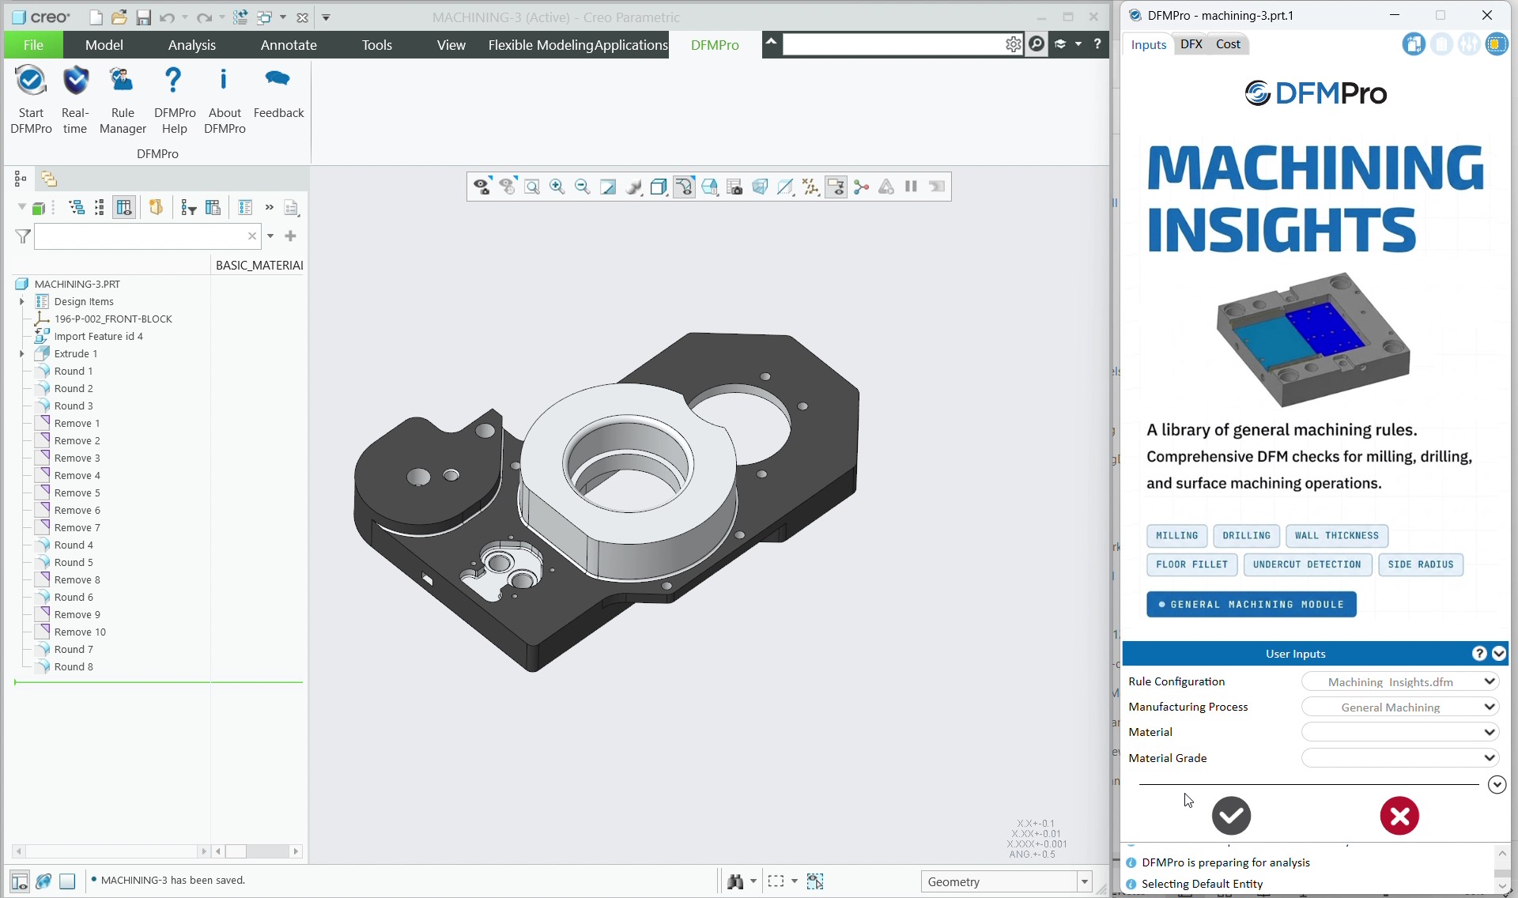Viewport: 1518px width, 898px height.
Task: Toggle perspective view icon
Action: (x=760, y=187)
